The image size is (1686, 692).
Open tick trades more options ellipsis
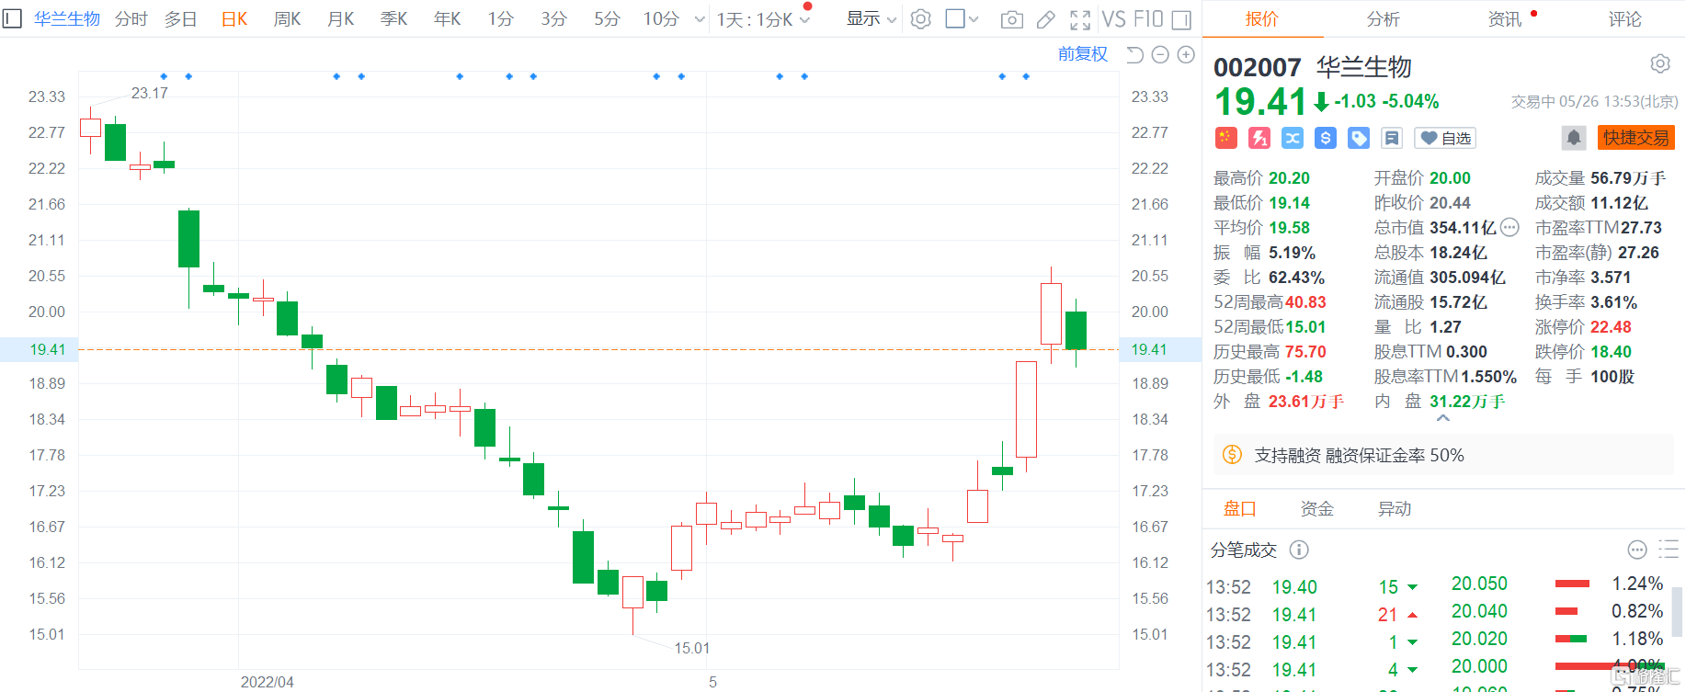pos(1636,550)
